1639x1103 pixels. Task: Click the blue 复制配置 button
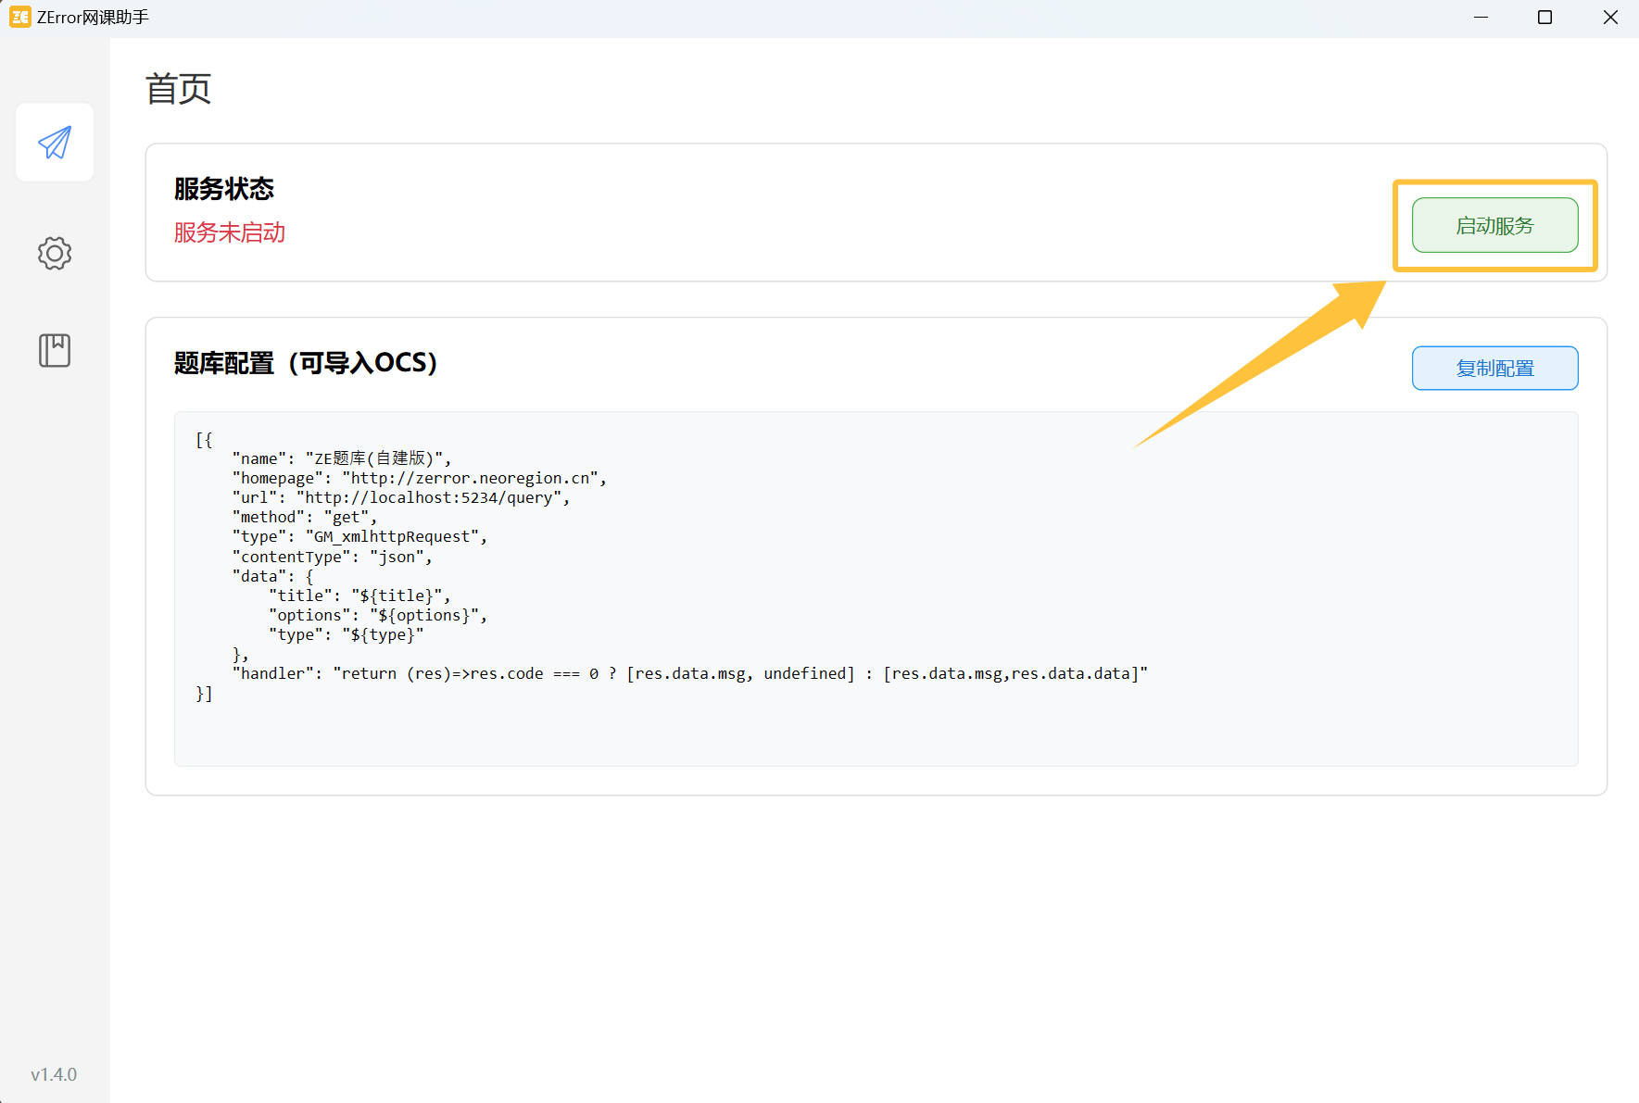click(1494, 369)
